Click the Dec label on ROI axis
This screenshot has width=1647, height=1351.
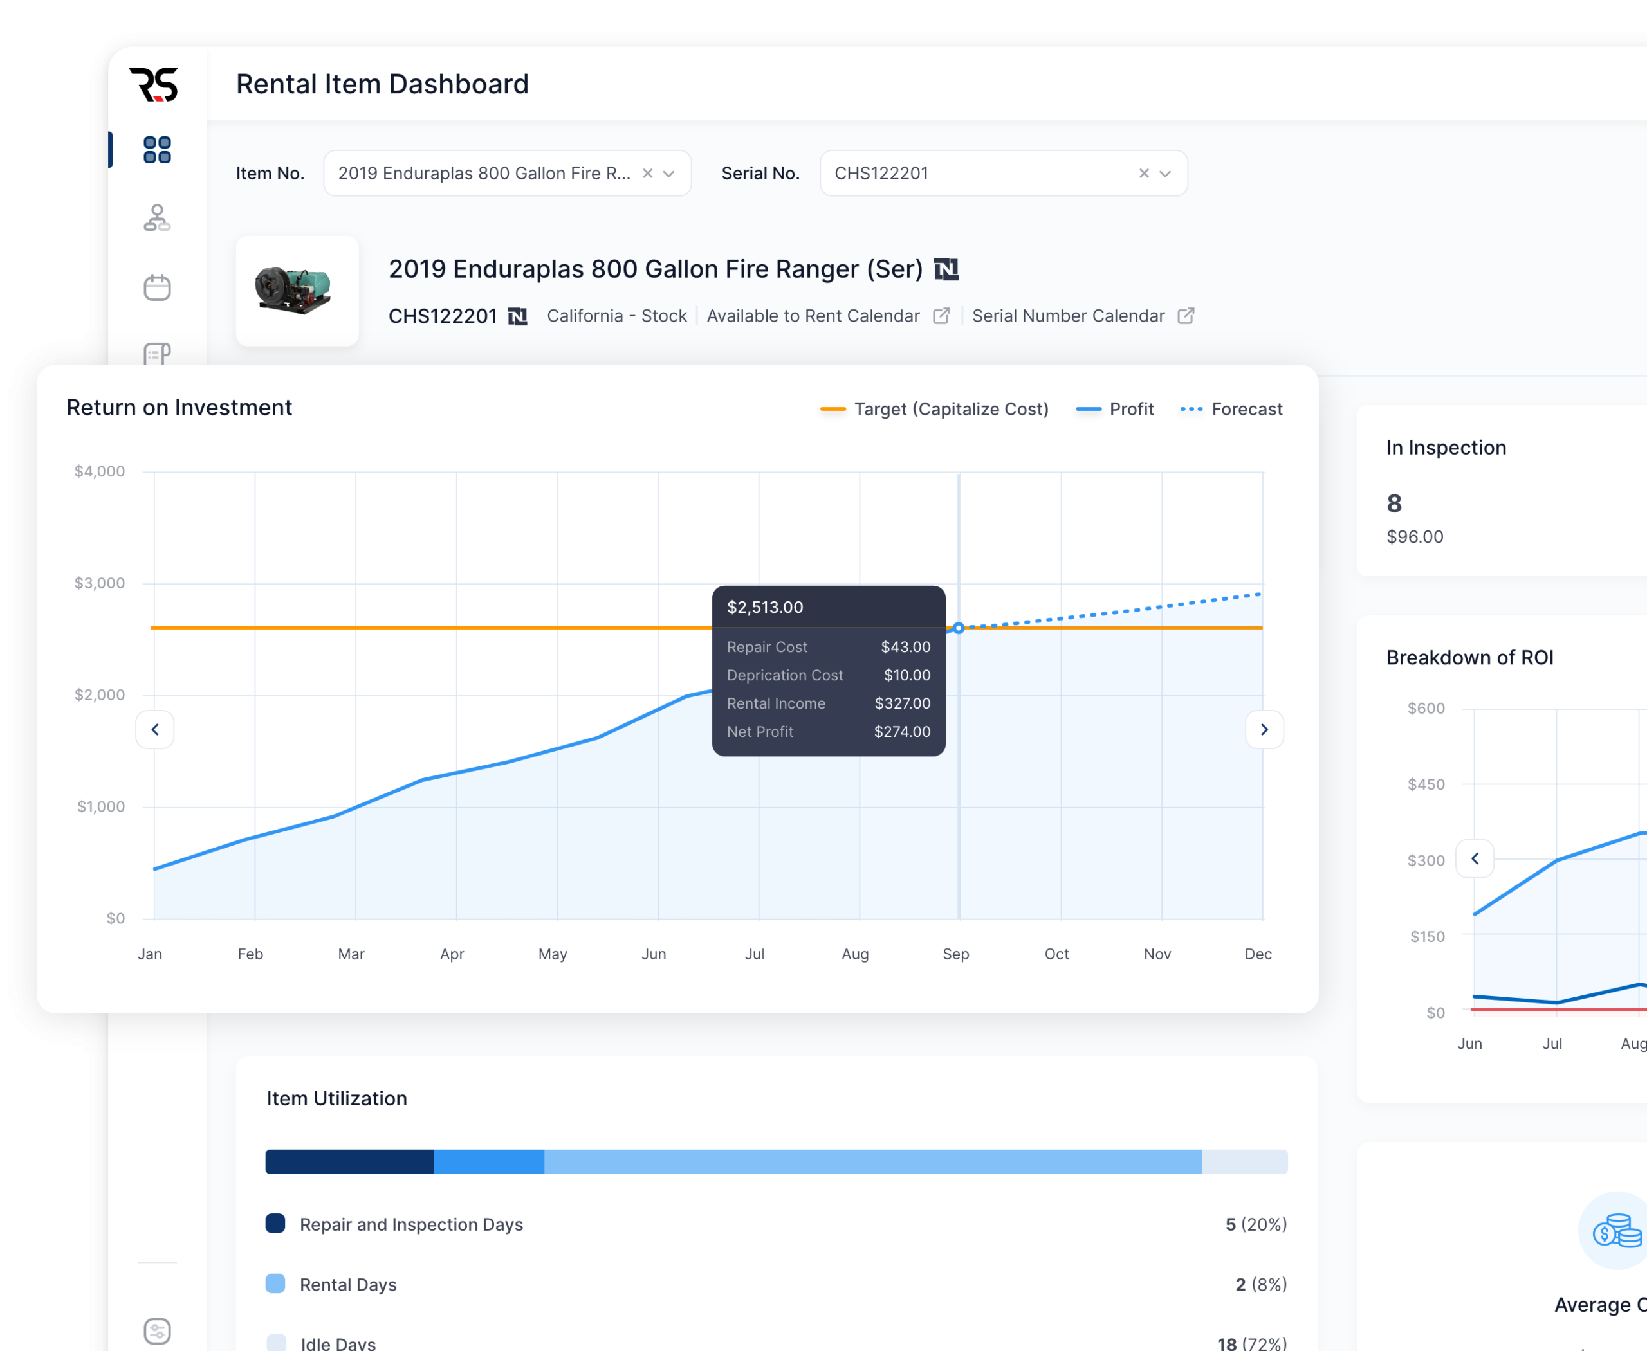pos(1258,954)
